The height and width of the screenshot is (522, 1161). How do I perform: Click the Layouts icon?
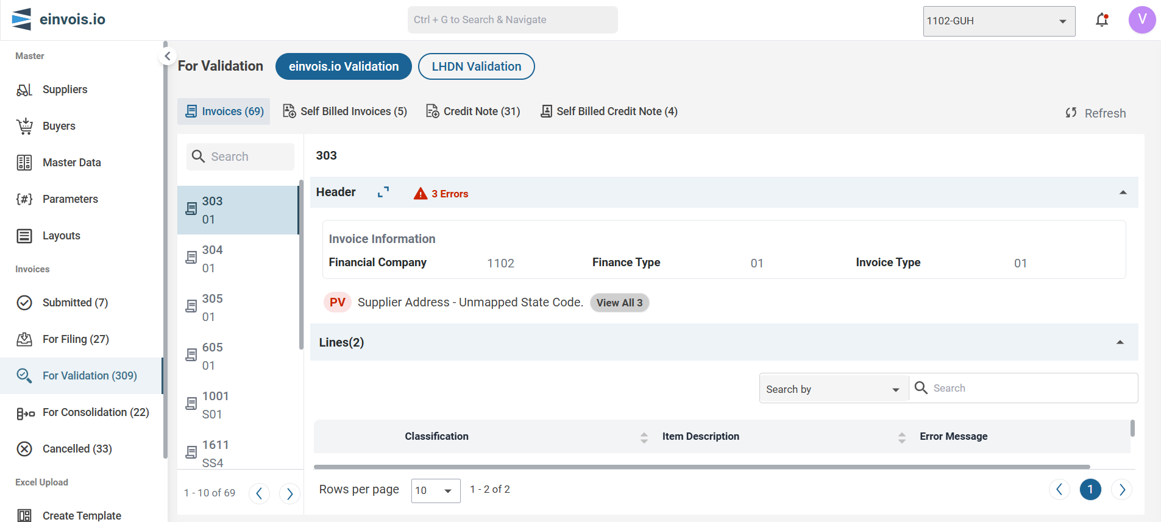pos(24,236)
